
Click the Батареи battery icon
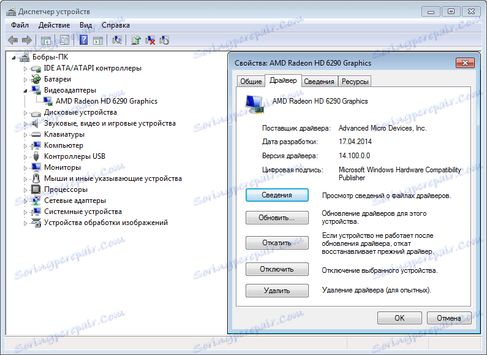coord(36,79)
